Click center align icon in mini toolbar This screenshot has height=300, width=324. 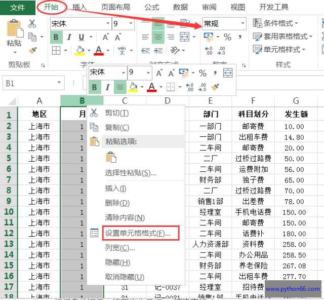pyautogui.click(x=120, y=87)
